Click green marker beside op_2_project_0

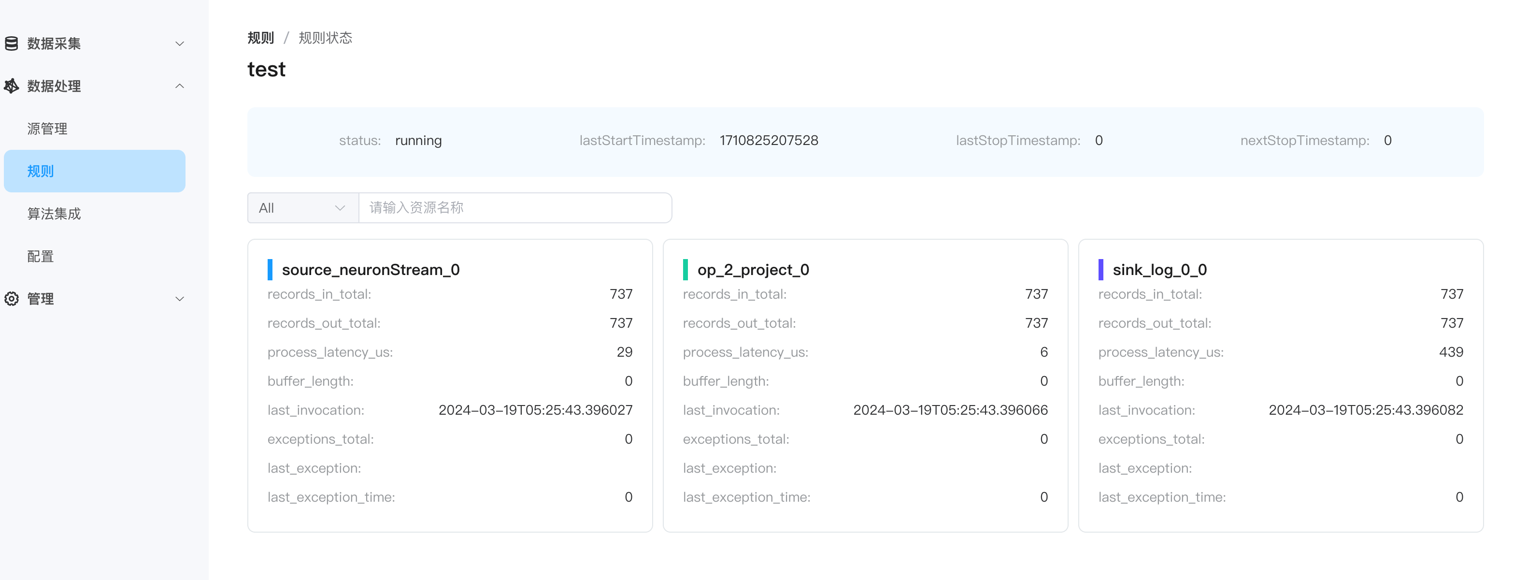pos(686,269)
